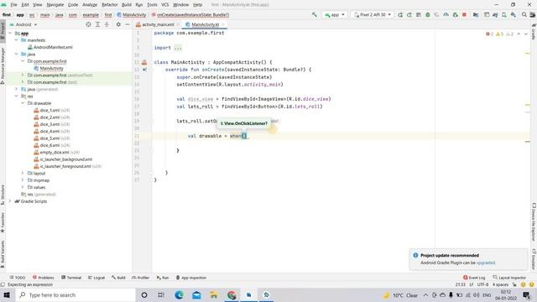The image size is (537, 302).
Task: Collapse the drawable folder
Action: [x=23, y=103]
